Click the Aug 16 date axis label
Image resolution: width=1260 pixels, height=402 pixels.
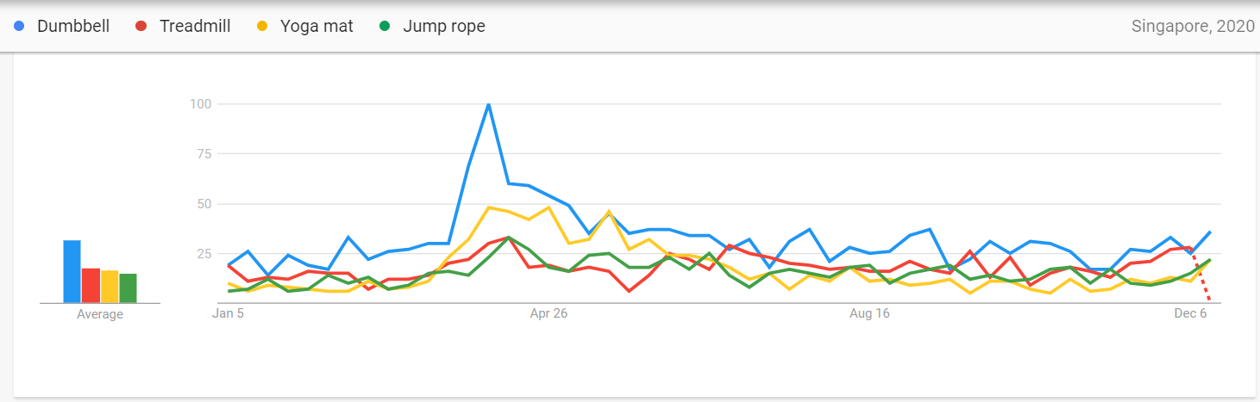coord(869,314)
